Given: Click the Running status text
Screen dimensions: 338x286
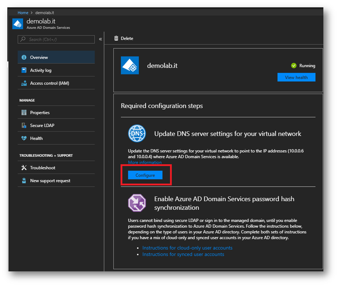Looking at the screenshot, I should 307,65.
